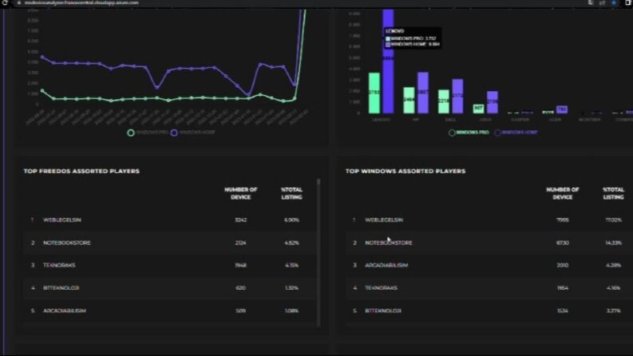Click Top Windows Assorted Players heading
Image resolution: width=633 pixels, height=356 pixels.
406,171
